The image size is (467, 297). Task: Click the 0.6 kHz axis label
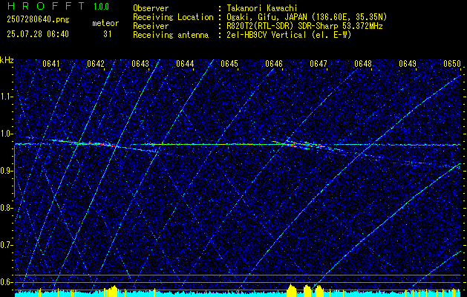[7, 282]
